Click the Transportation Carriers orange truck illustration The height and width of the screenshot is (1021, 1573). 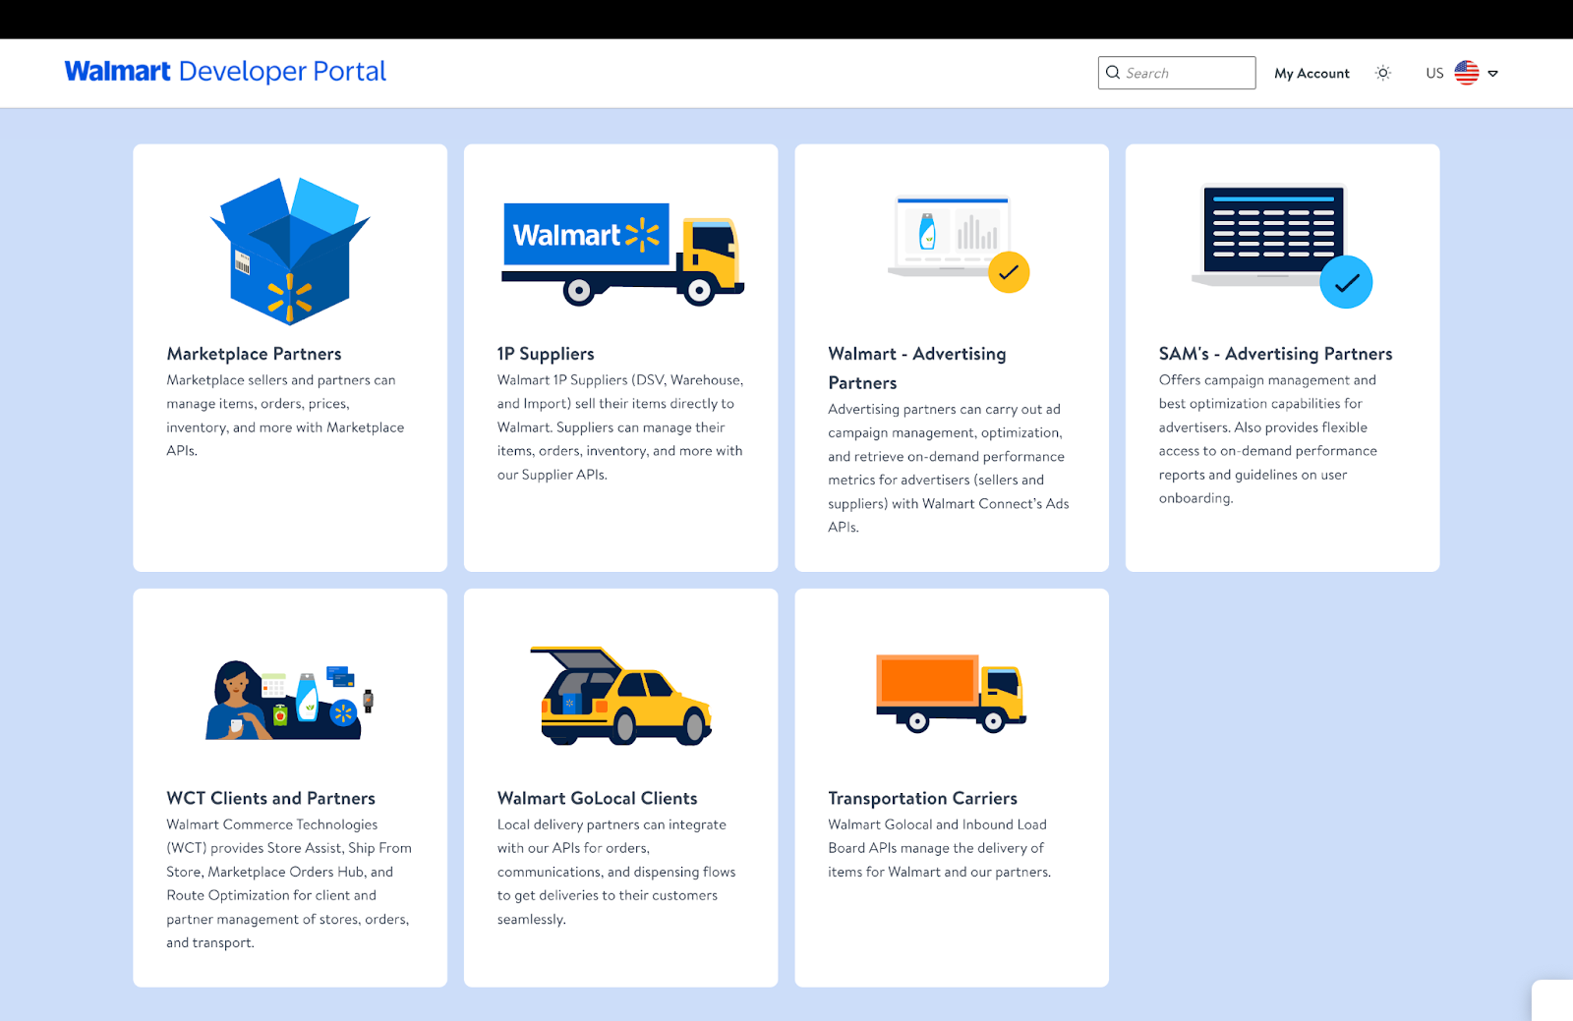click(951, 694)
